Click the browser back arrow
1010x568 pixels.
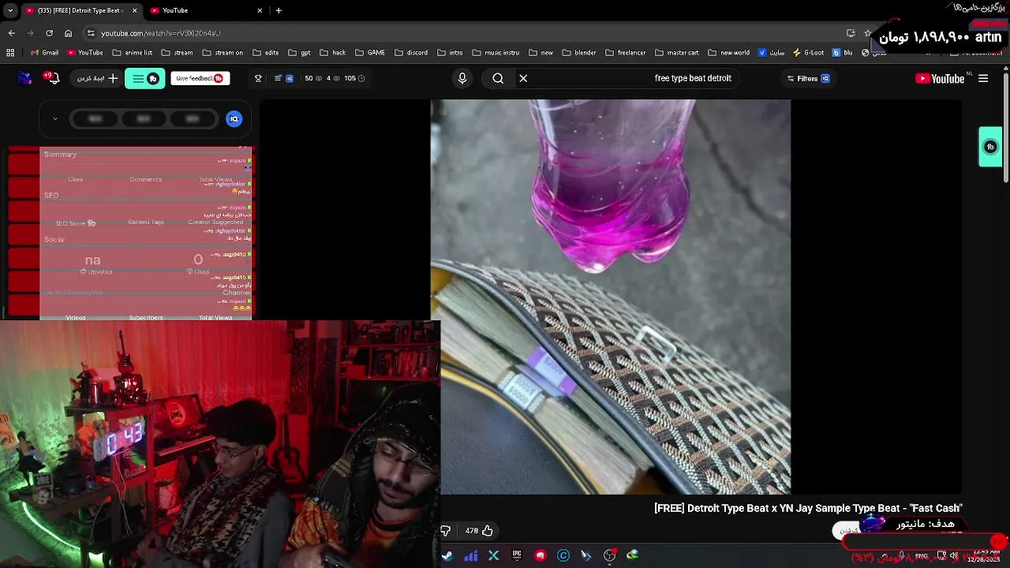pos(11,33)
